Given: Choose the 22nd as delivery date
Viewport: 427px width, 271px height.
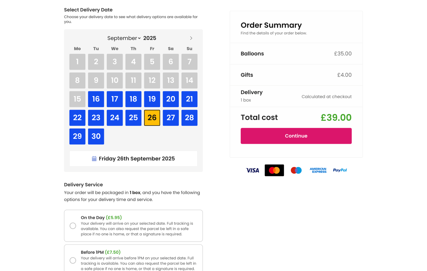Looking at the screenshot, I should coord(77,118).
